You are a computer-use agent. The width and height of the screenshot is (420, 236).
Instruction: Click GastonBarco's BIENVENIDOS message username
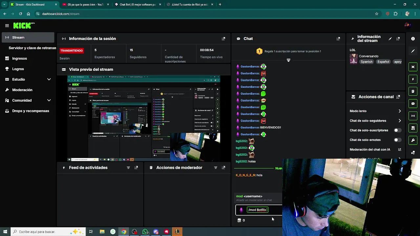250,128
